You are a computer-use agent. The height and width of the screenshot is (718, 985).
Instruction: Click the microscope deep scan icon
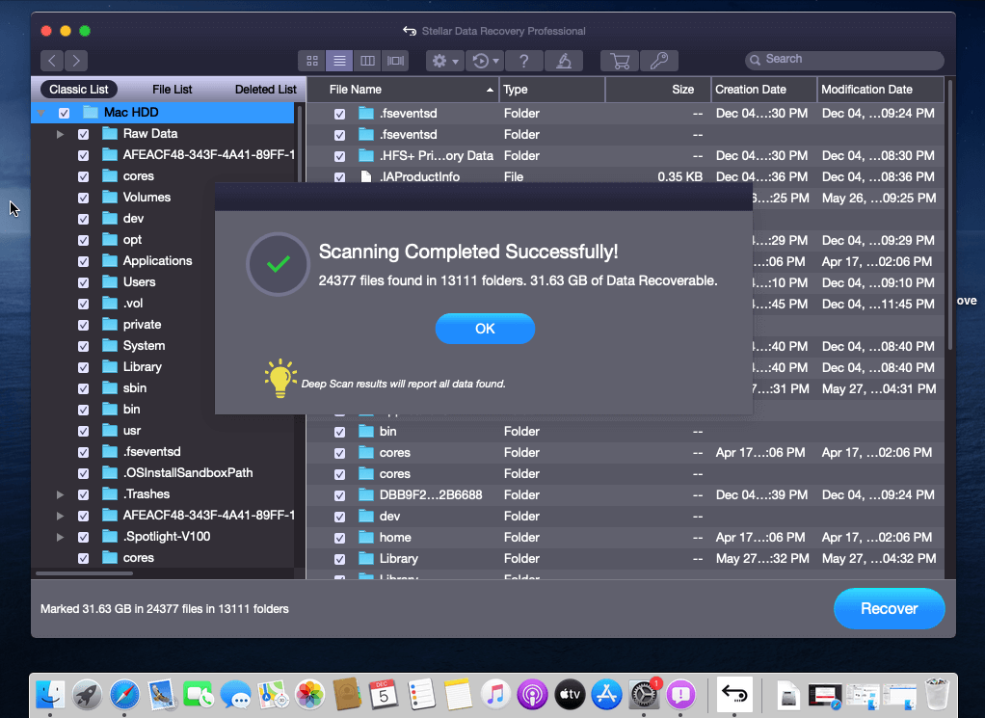click(564, 61)
